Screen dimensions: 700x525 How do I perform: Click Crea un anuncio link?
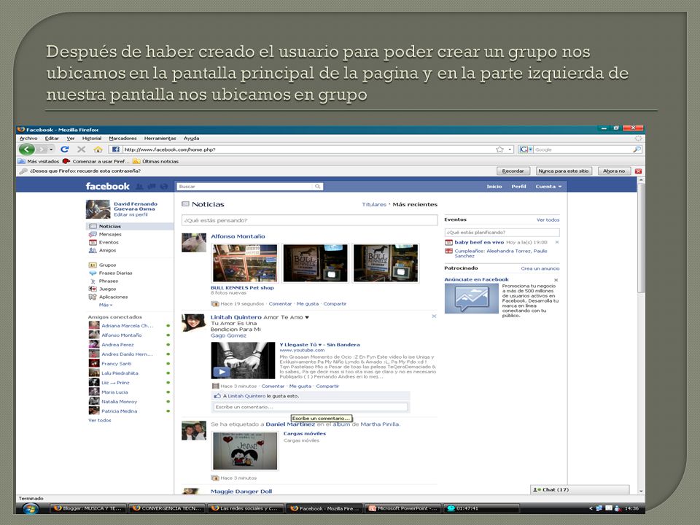point(540,268)
